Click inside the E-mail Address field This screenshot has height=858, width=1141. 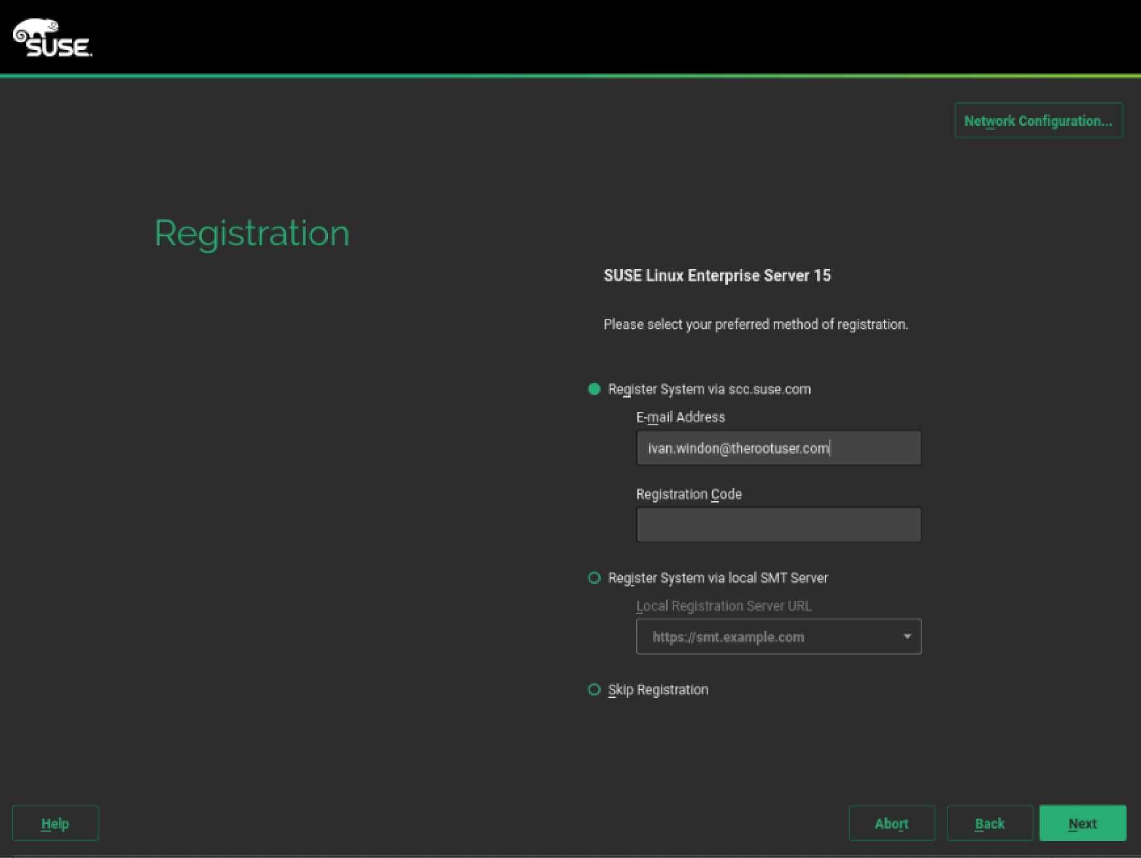pyautogui.click(x=778, y=447)
